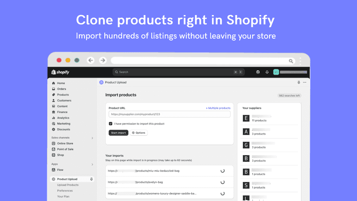
Task: Open Your Plan sub-item
Action: pyautogui.click(x=63, y=196)
